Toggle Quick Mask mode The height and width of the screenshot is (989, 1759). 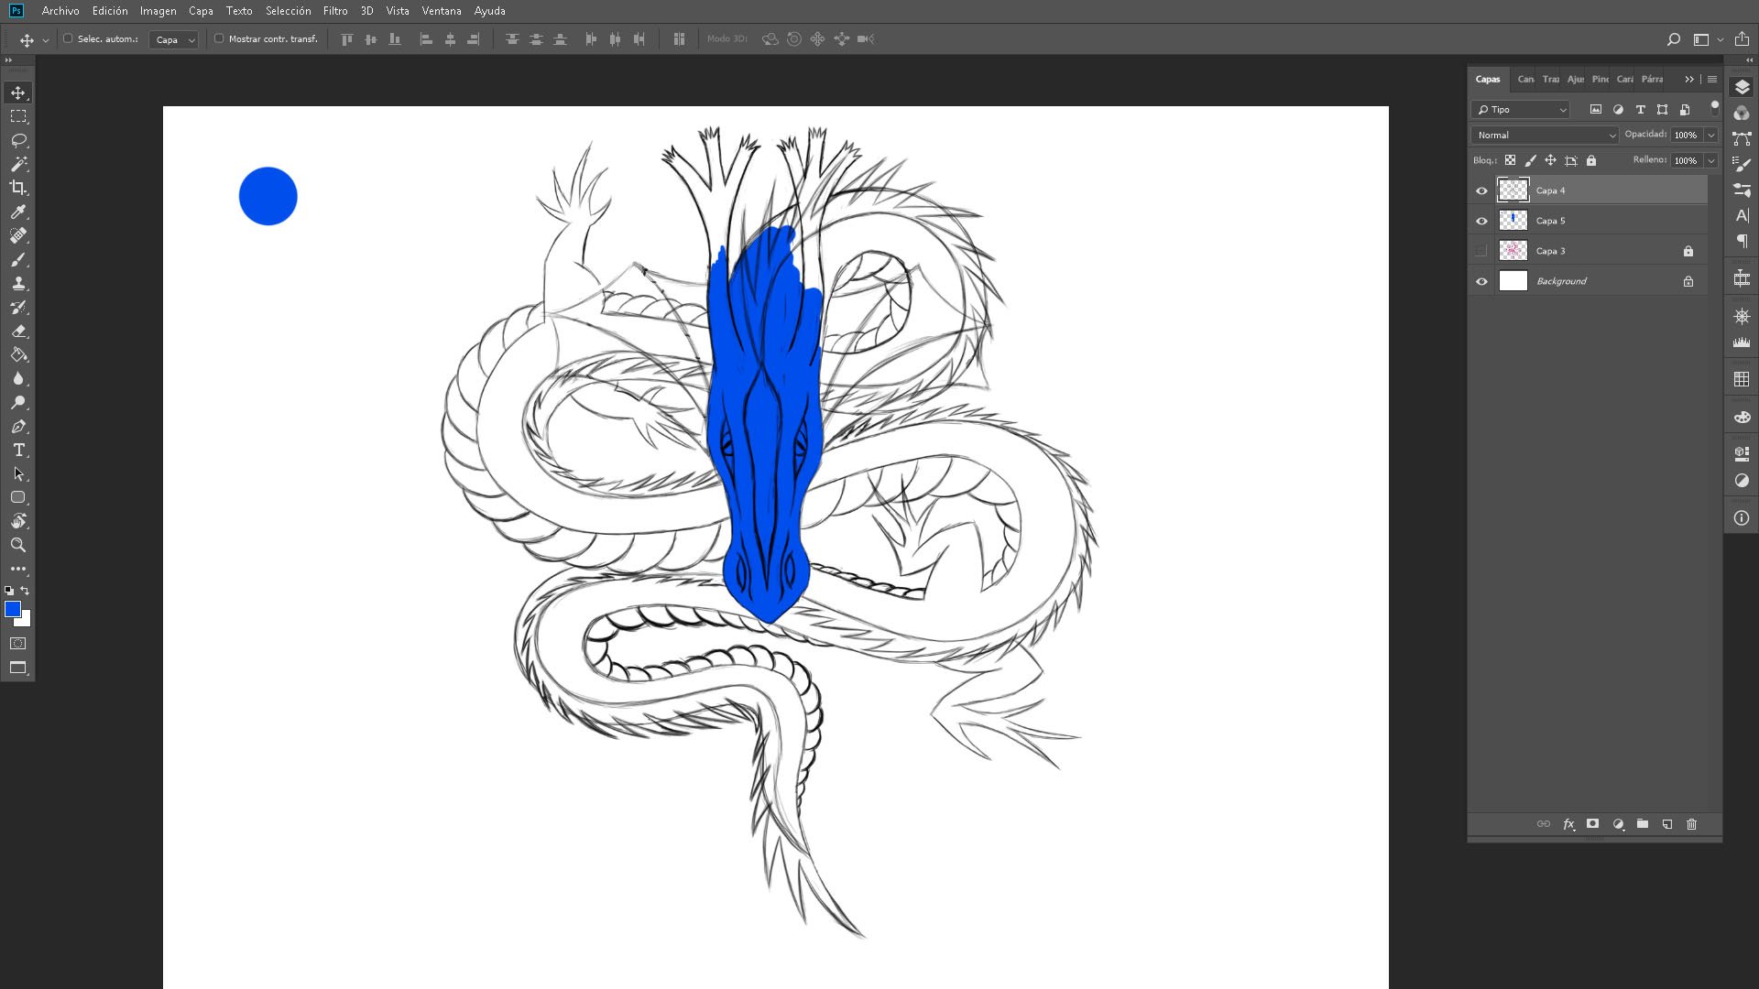tap(18, 644)
